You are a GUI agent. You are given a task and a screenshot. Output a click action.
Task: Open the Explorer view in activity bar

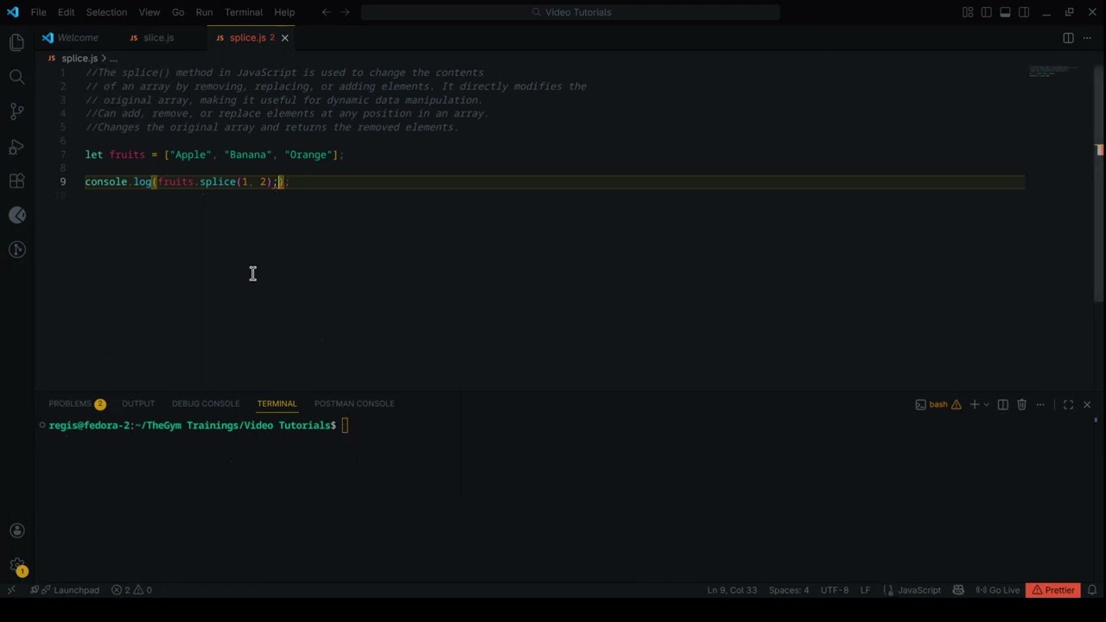point(16,42)
